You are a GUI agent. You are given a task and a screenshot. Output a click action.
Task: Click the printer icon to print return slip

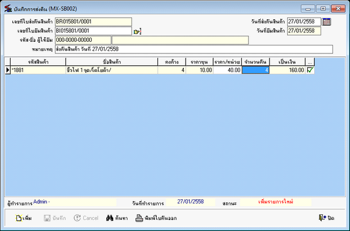point(139,218)
